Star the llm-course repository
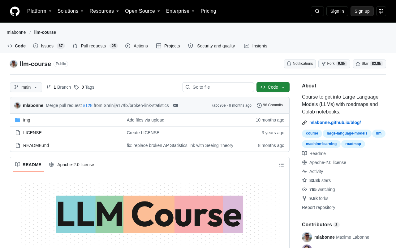Viewport: 396px width, 248px height. click(x=369, y=64)
